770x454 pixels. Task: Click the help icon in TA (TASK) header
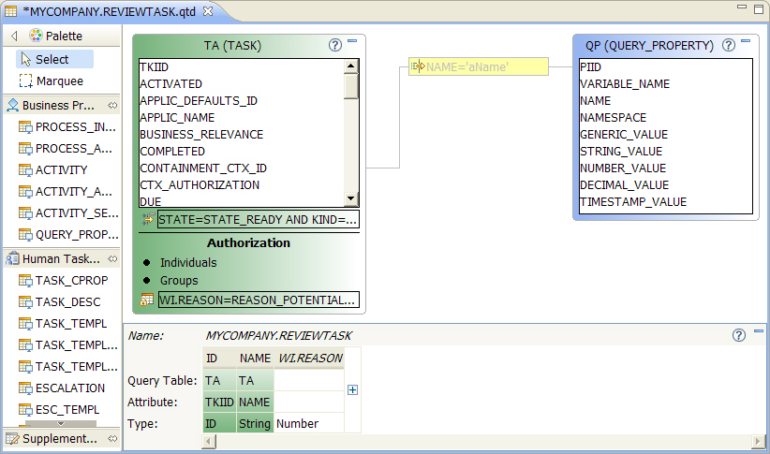point(335,45)
